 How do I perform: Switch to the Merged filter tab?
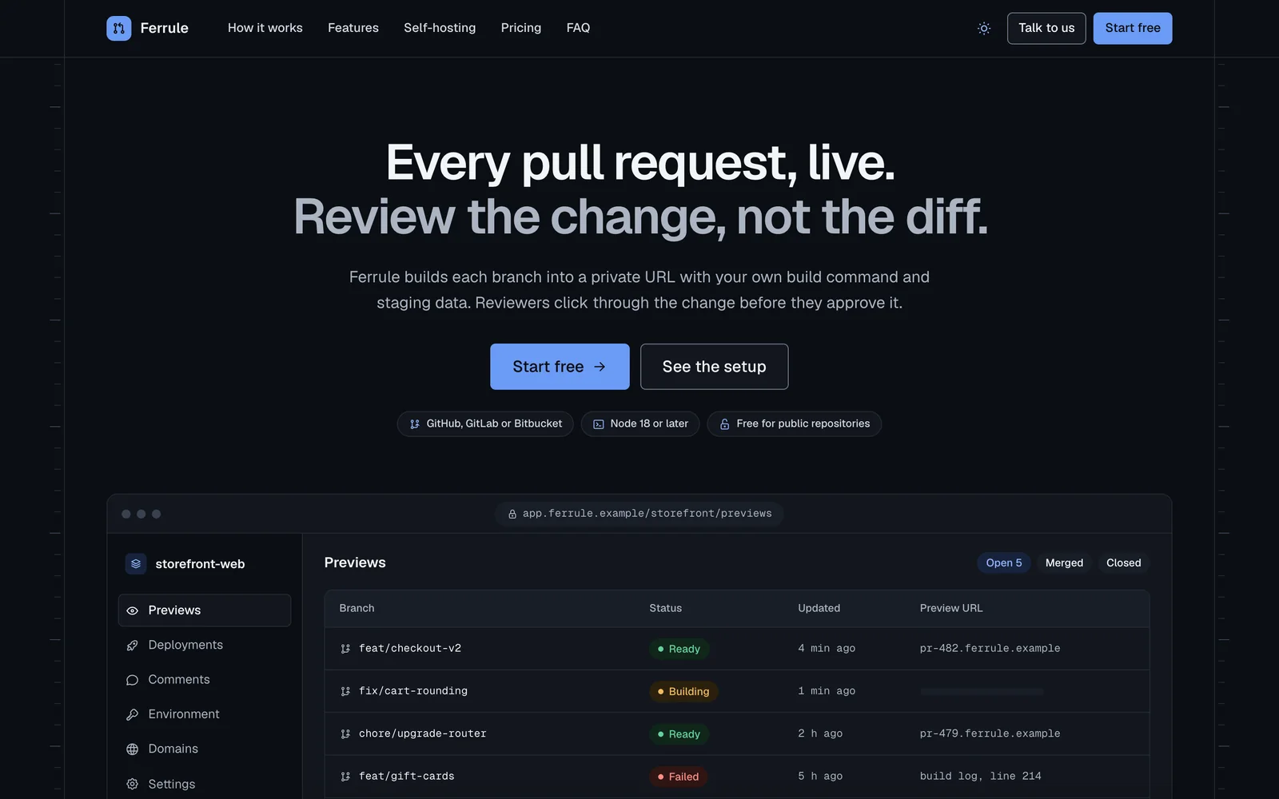click(1064, 563)
